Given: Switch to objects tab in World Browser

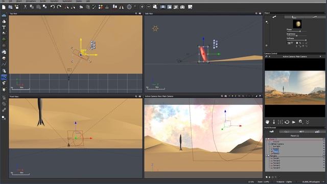Looking at the screenshot, I should tap(271, 132).
